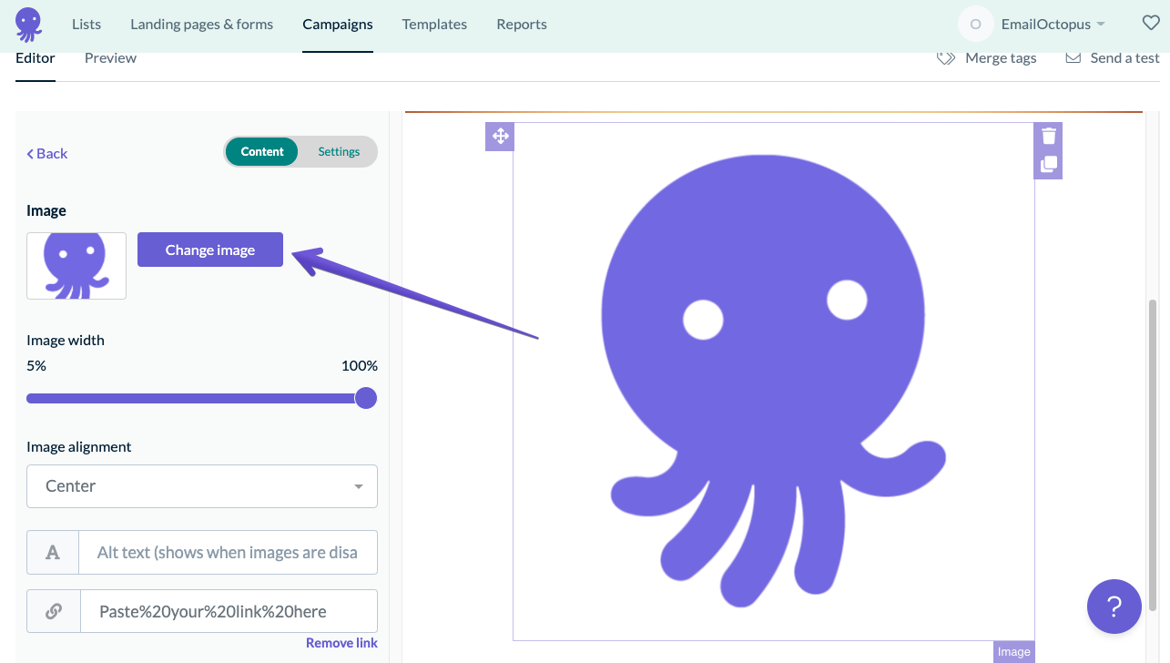Click the page vertical scrollbar
Screen dimensions: 1170x663
coord(1153,455)
